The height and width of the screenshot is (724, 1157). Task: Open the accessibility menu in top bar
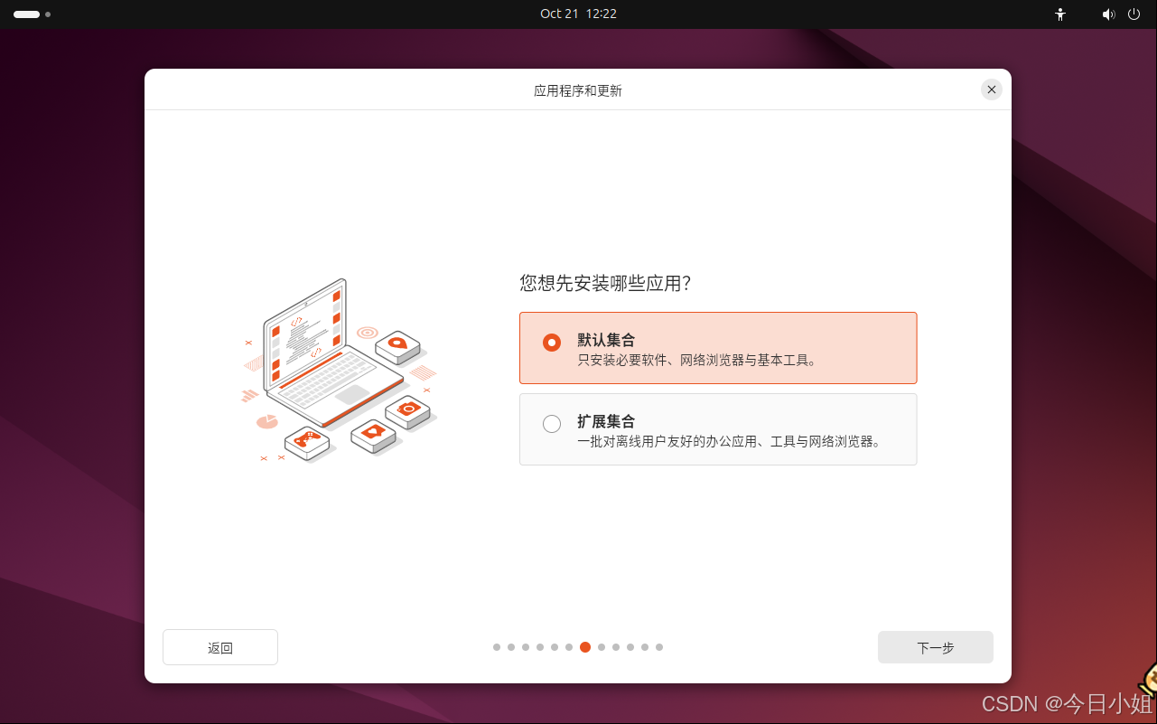tap(1059, 14)
